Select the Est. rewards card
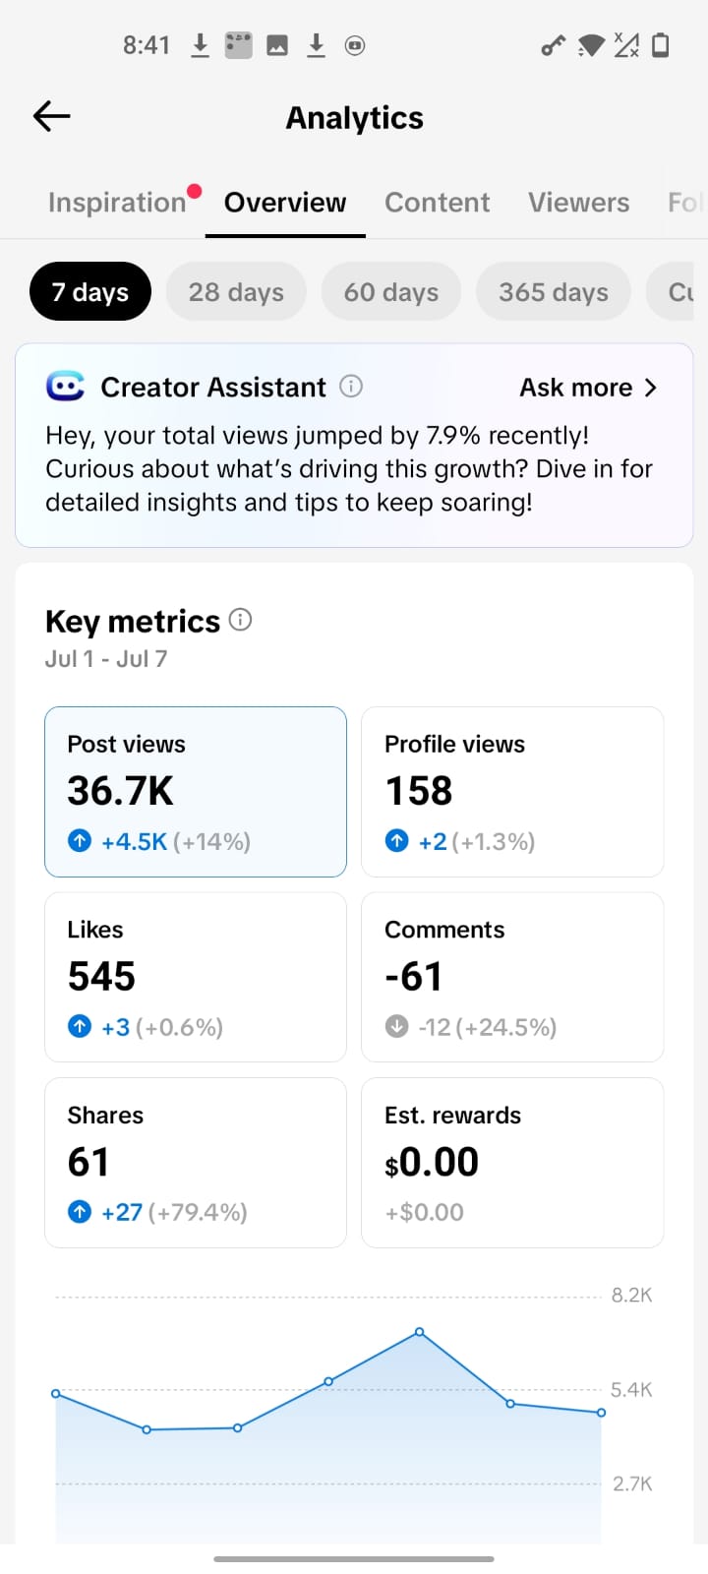The width and height of the screenshot is (708, 1574). tap(512, 1163)
